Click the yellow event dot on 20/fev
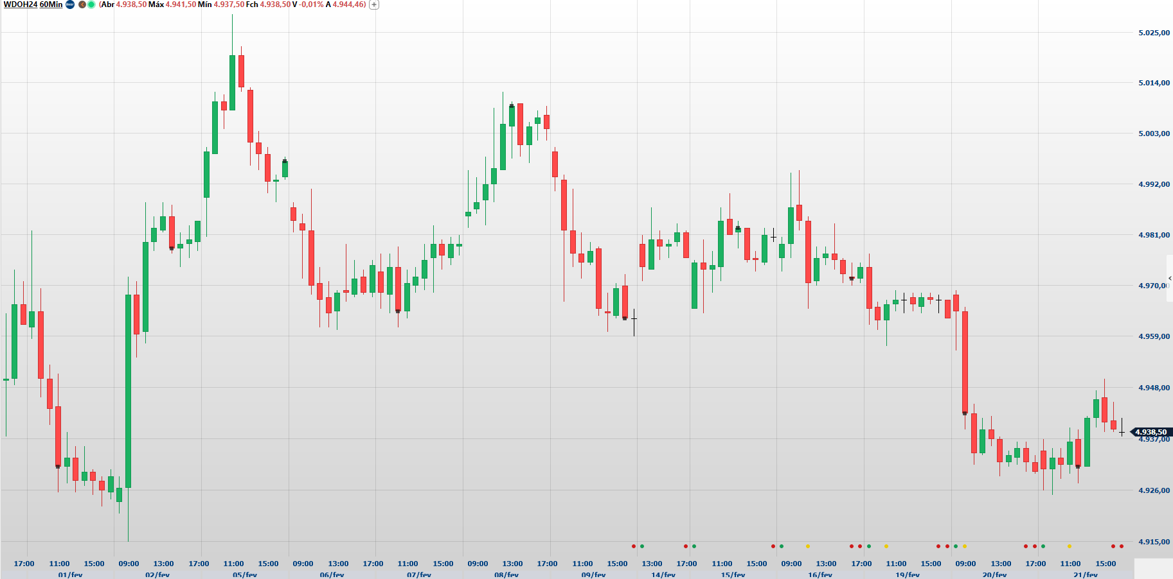Viewport: 1173px width, 579px height. click(x=965, y=546)
